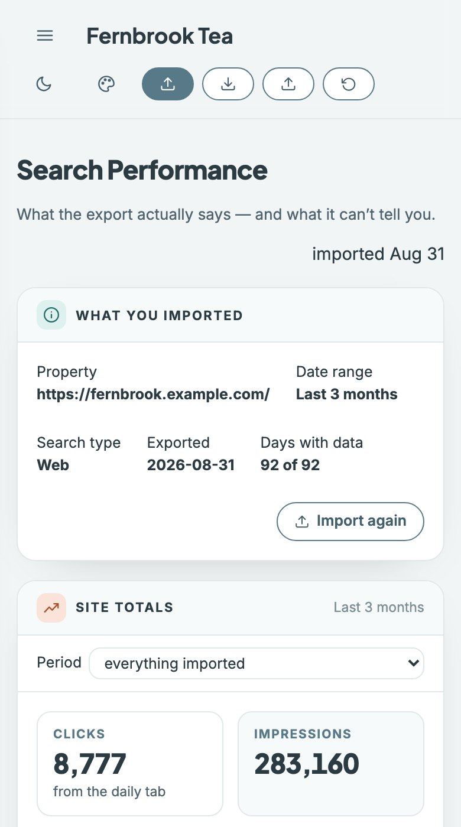Select the Impressions metric card
Screen dimensions: 461x827
click(x=331, y=764)
